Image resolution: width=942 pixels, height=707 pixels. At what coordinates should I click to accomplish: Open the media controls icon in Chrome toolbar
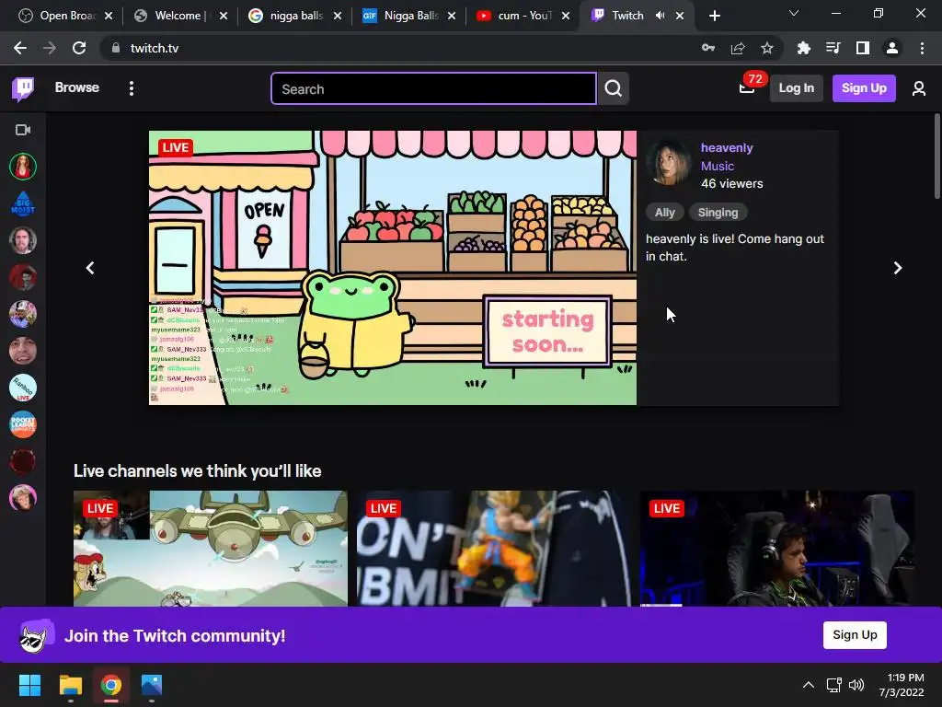pos(833,48)
